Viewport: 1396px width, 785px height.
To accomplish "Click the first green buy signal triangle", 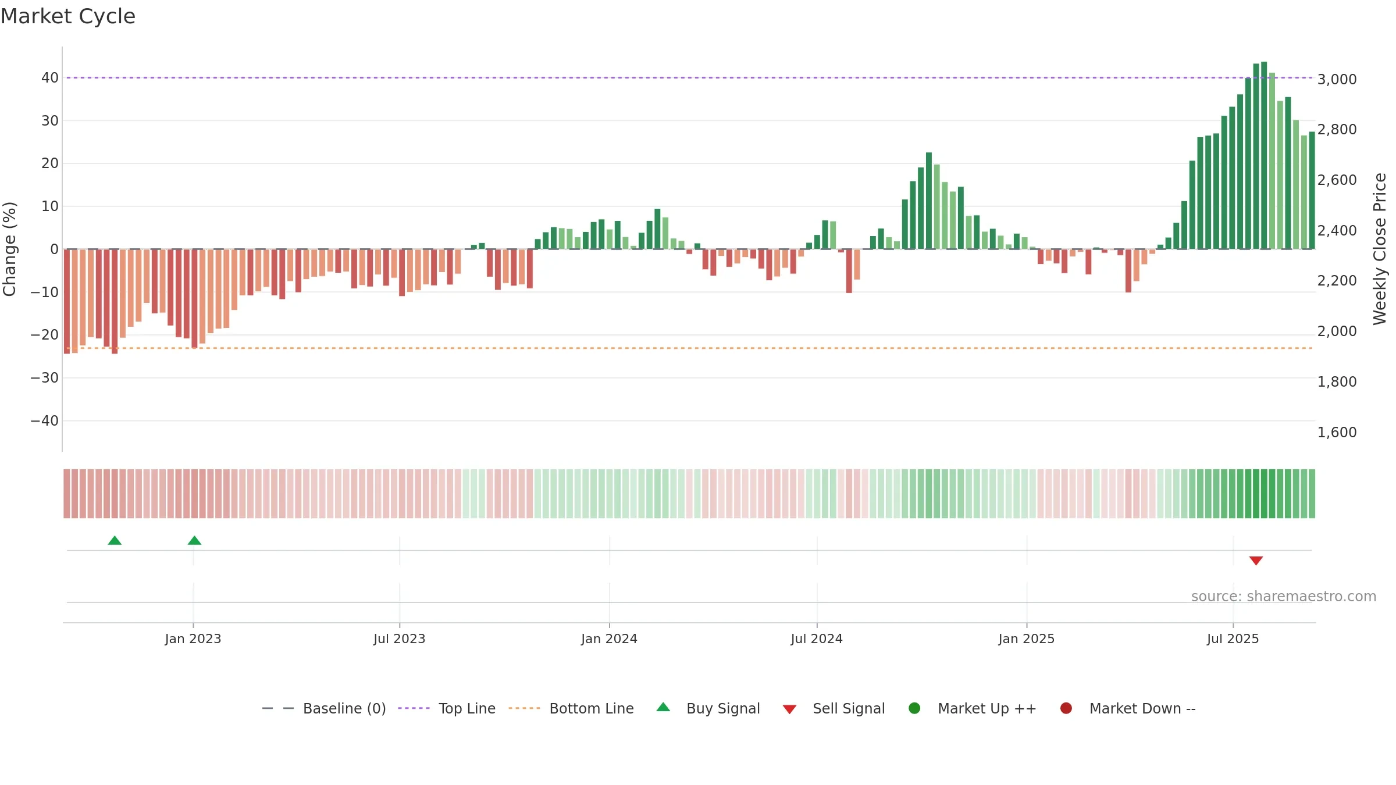I will click(x=115, y=540).
